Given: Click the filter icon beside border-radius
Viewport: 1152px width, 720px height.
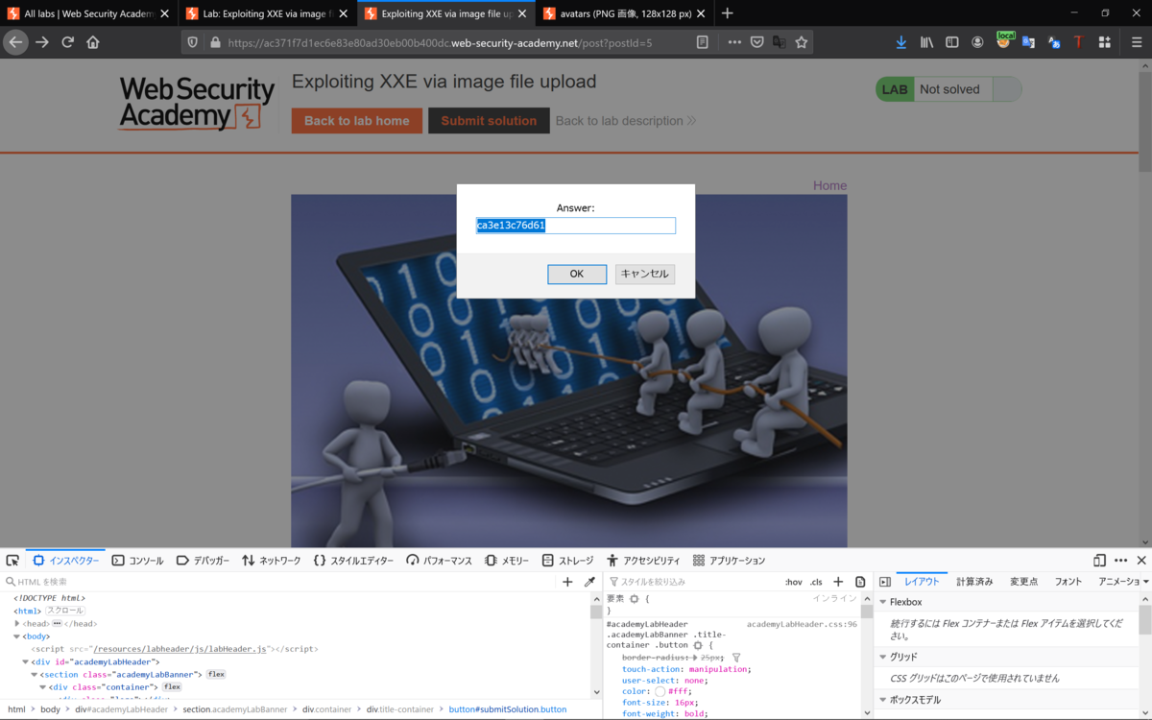Looking at the screenshot, I should (x=736, y=658).
